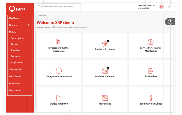This screenshot has width=182, height=115.
Task: Select Subscriptions under Mobile
Action: (x=18, y=38)
